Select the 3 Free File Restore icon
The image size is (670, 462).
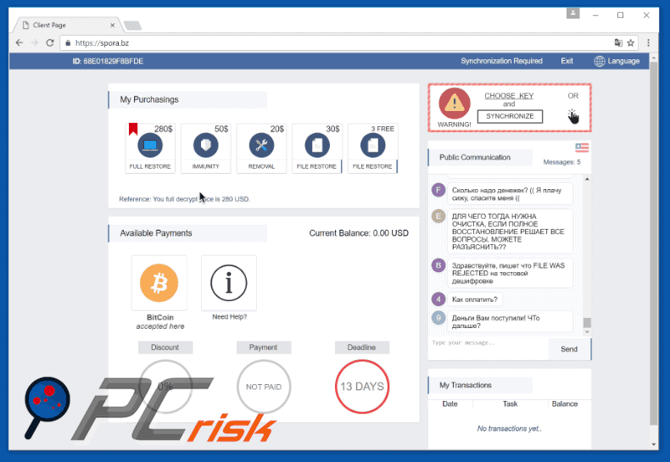click(371, 145)
